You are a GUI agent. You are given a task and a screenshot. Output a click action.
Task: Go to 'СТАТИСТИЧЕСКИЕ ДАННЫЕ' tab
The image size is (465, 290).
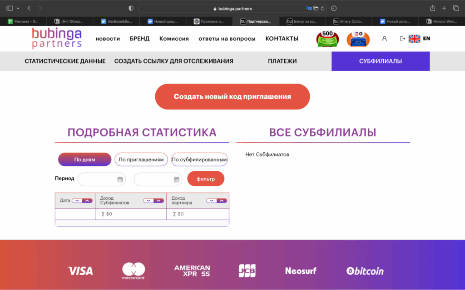point(65,61)
